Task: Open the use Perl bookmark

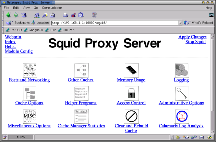Action: click(x=66, y=30)
